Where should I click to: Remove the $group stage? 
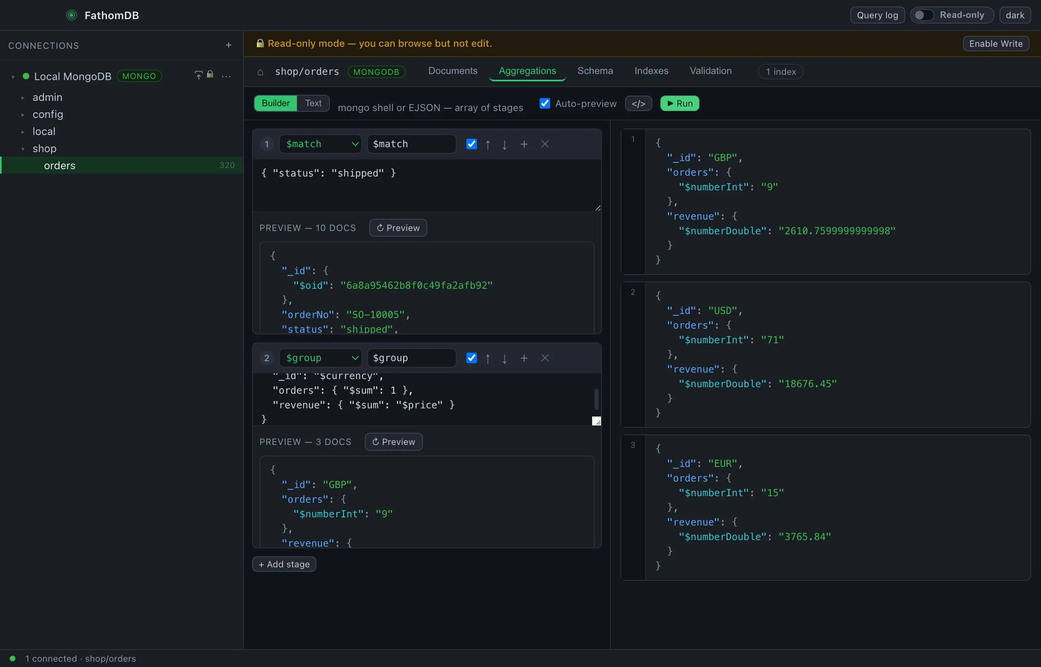coord(545,358)
